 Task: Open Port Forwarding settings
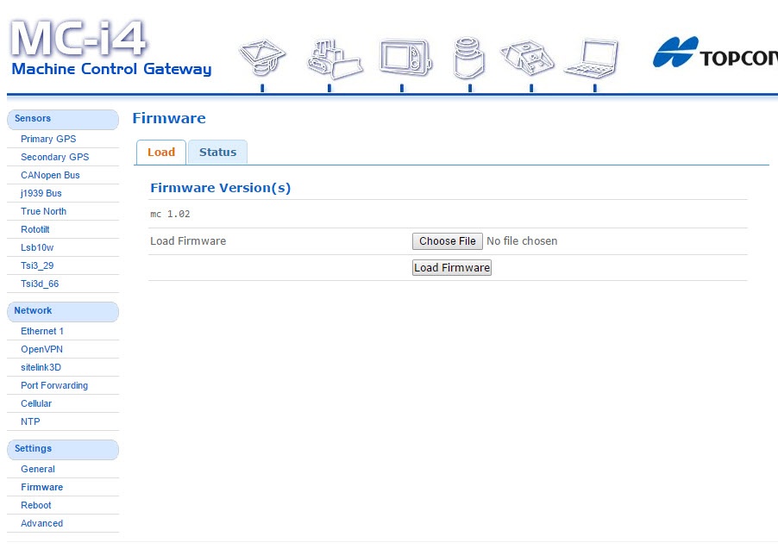tap(54, 385)
